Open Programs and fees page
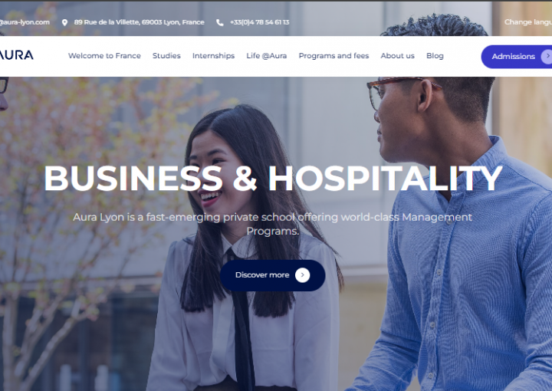 pos(333,56)
